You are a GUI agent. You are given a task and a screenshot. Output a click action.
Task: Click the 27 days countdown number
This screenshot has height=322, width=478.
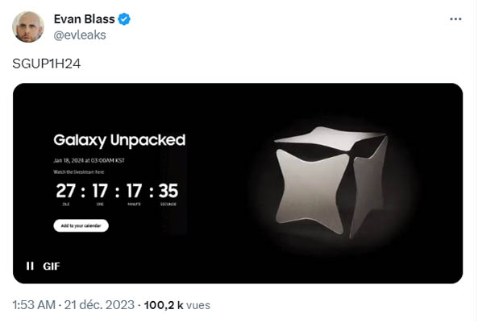(x=66, y=191)
